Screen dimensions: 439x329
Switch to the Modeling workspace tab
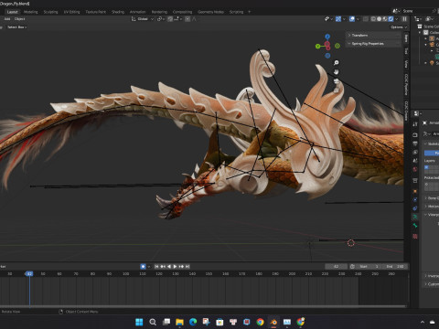tap(31, 12)
